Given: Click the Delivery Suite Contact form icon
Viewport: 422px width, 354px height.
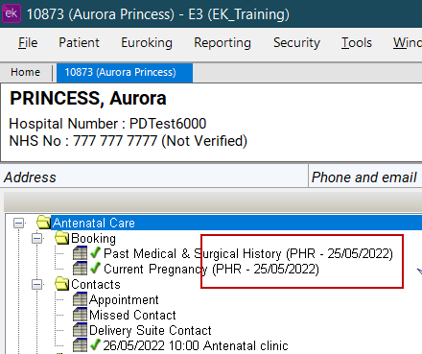Looking at the screenshot, I should tap(80, 330).
